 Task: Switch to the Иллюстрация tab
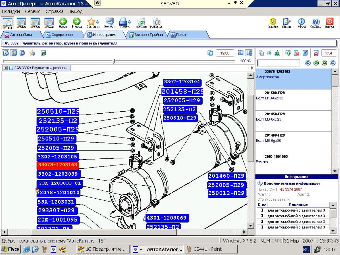(x=105, y=35)
